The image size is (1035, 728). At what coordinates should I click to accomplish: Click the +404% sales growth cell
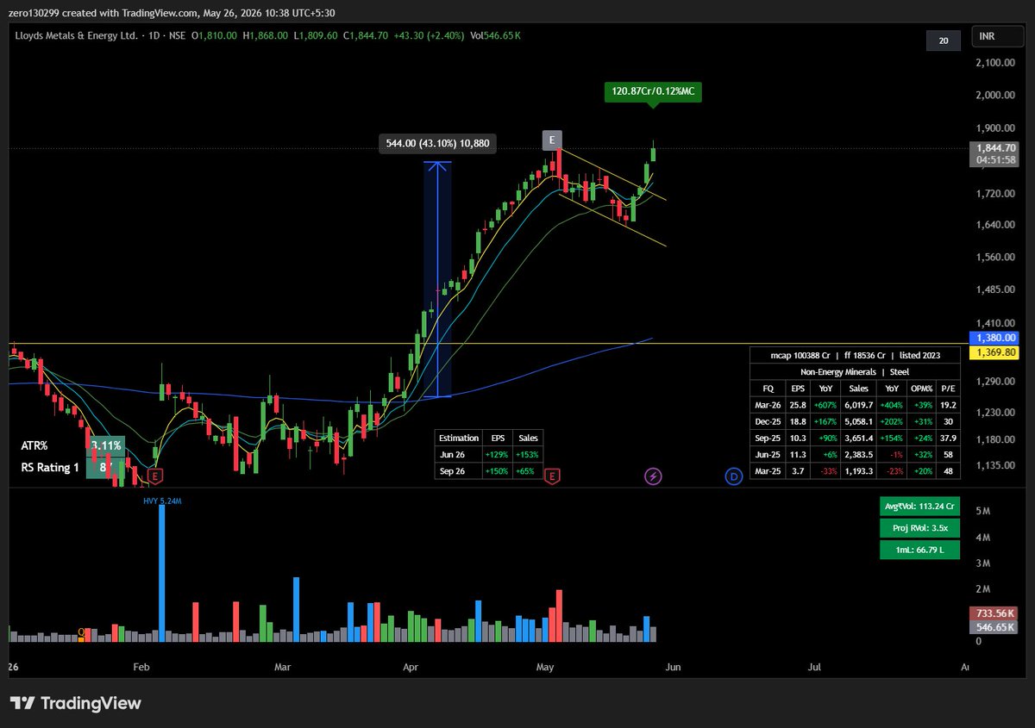[x=894, y=405]
